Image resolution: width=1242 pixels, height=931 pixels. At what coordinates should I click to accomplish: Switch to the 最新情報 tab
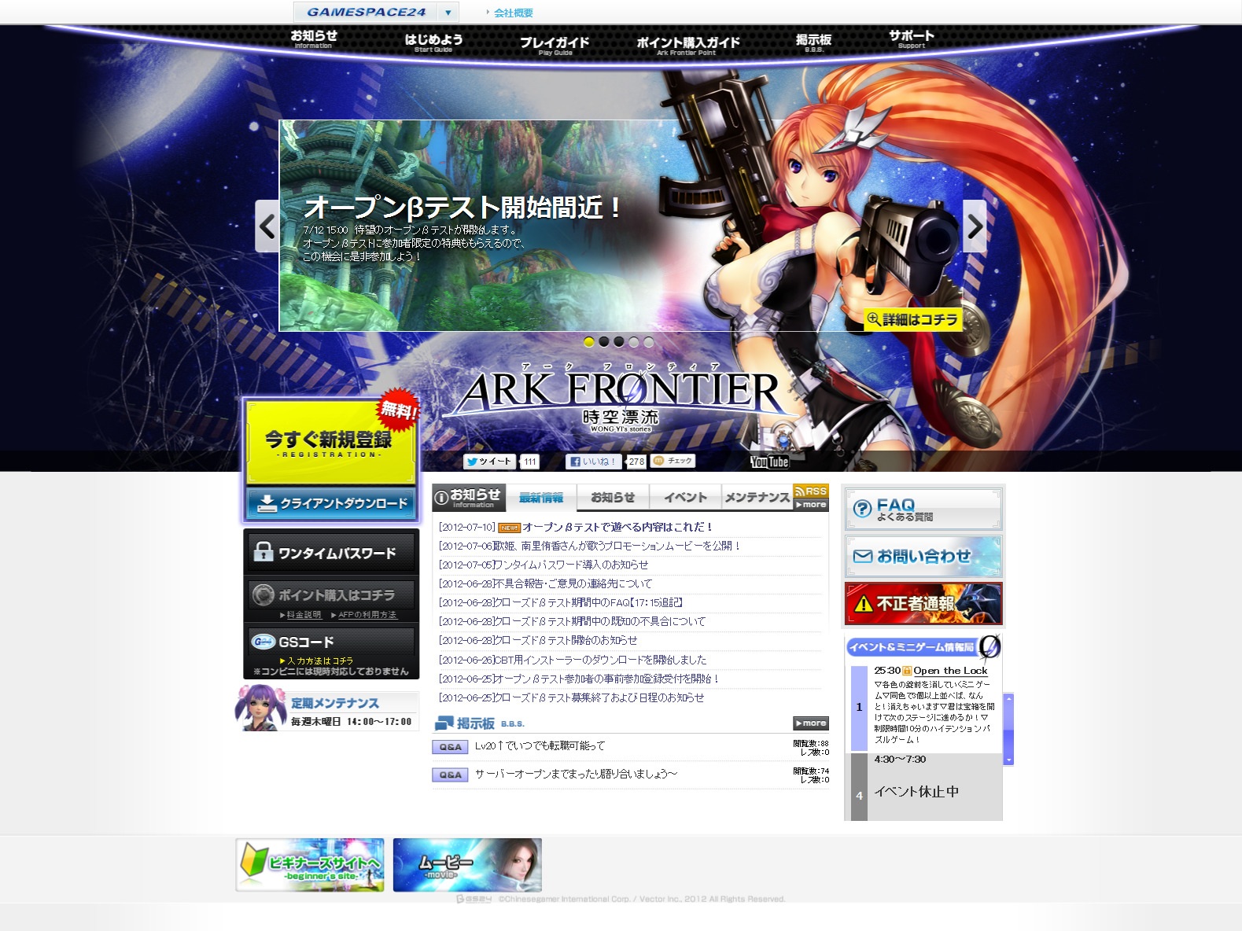coord(541,498)
